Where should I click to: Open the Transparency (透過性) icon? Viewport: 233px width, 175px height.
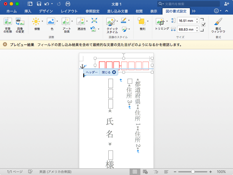tap(81, 21)
